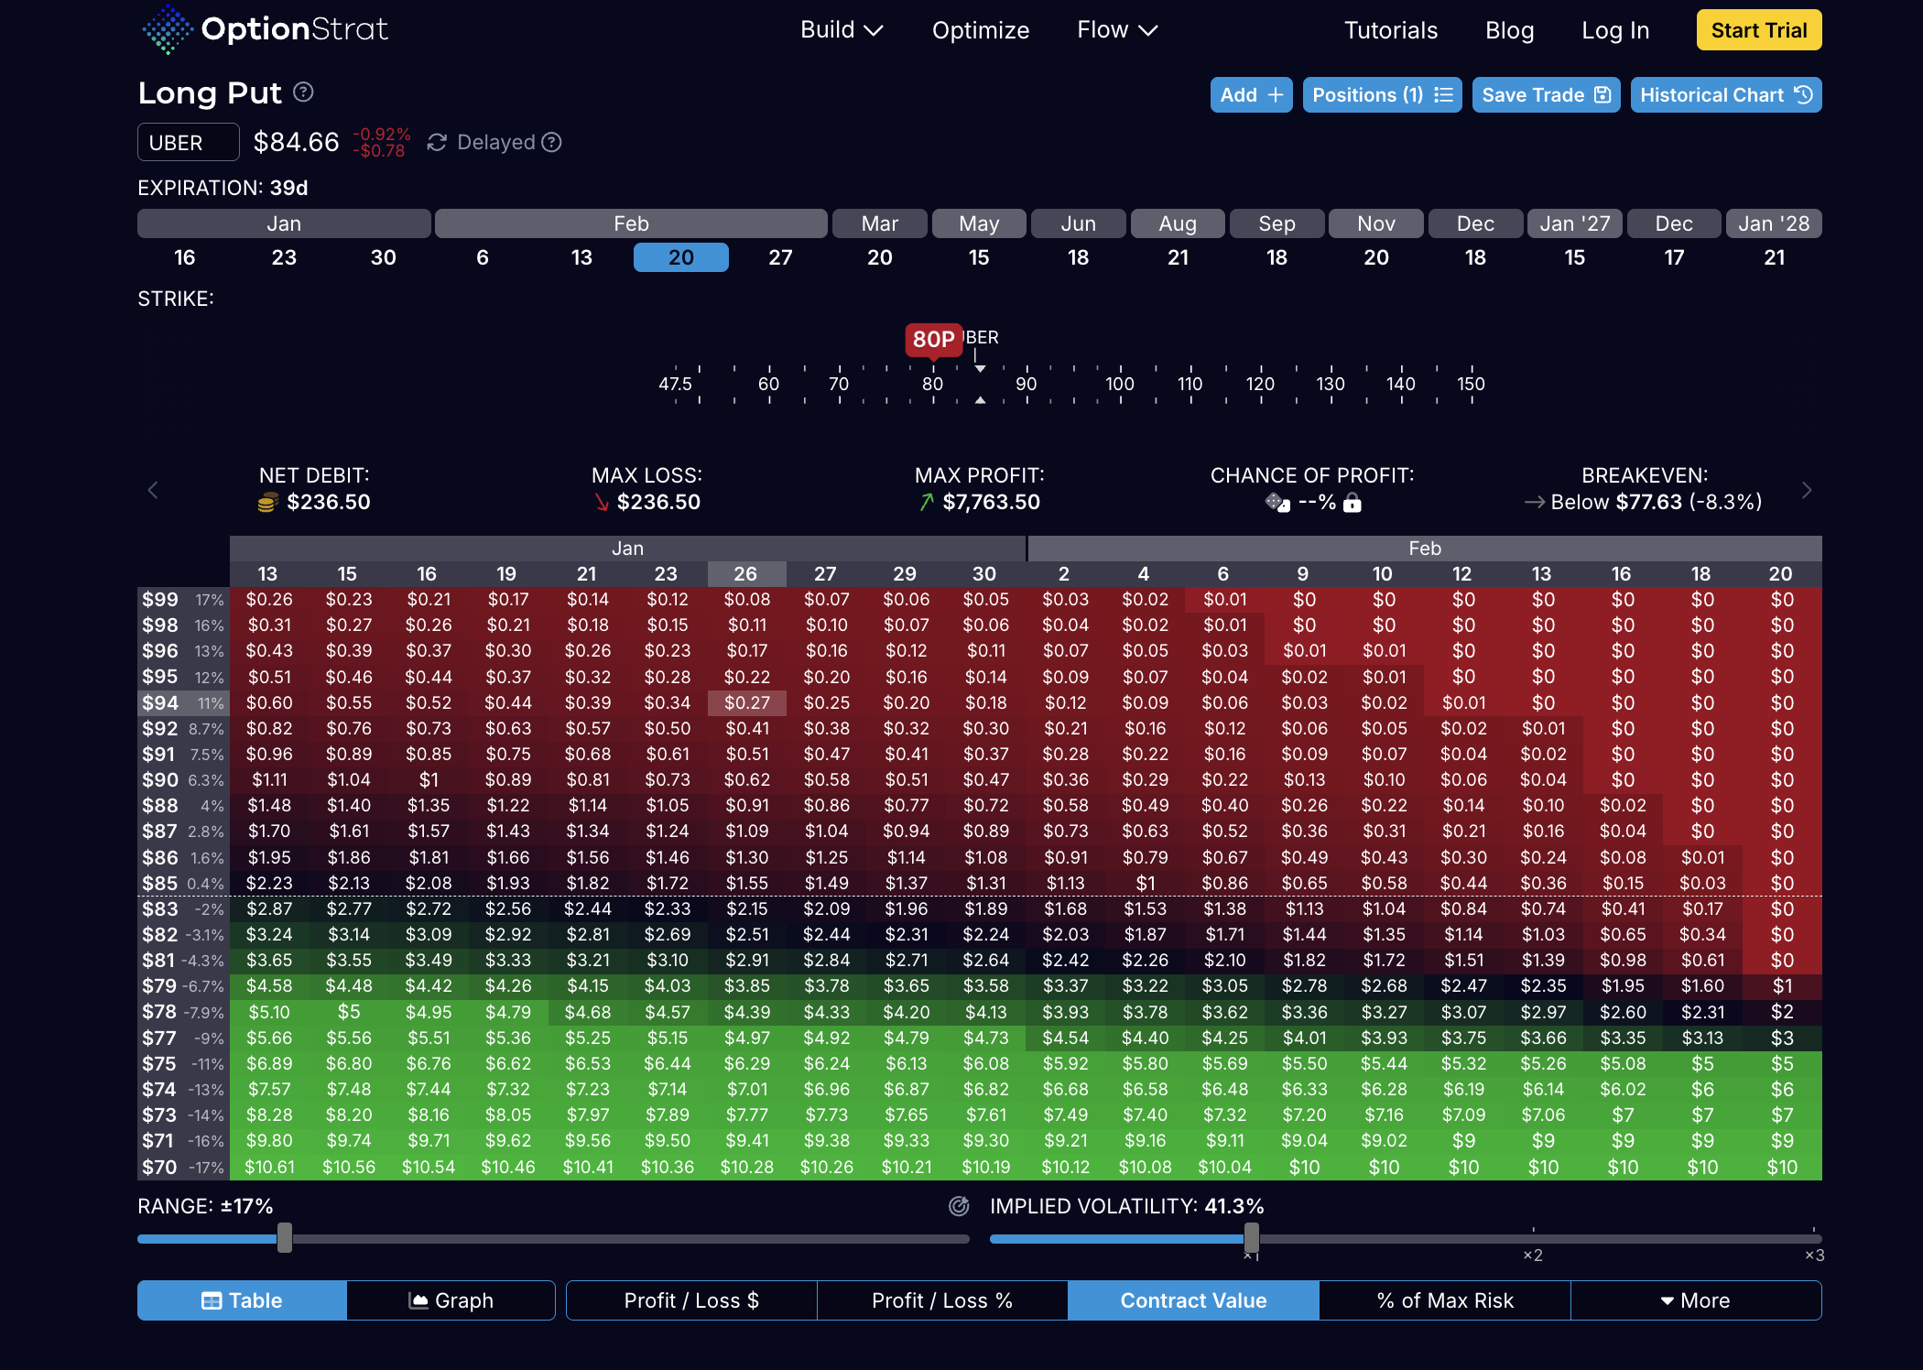Click the right arrow beside Breakeven
Screen dimensions: 1923x1370
[1806, 491]
